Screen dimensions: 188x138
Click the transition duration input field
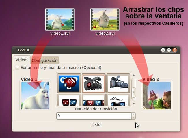click(93, 116)
